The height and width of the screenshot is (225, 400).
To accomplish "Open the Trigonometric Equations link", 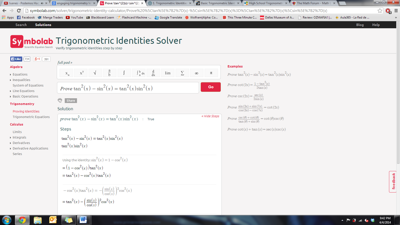I will coord(31,117).
